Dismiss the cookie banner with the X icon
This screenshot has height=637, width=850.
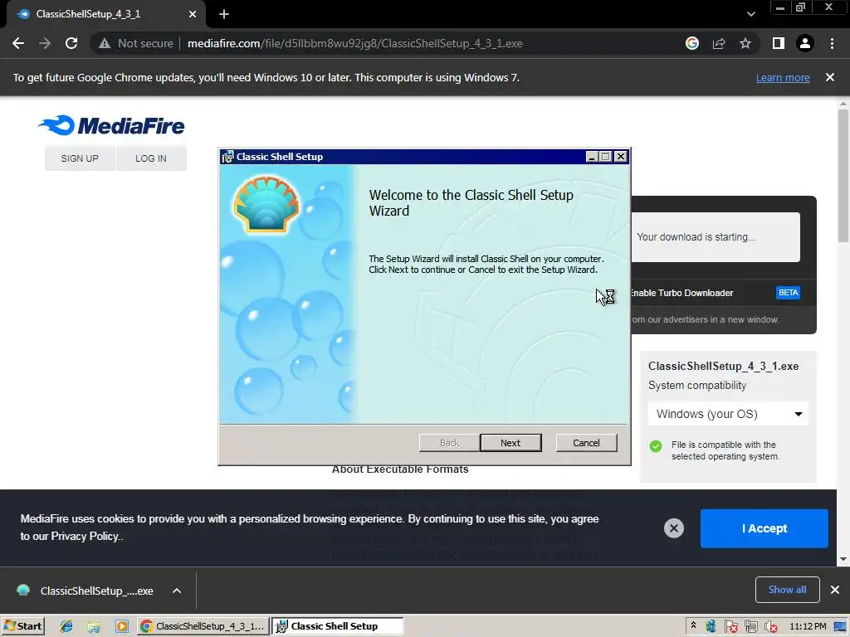coord(674,528)
